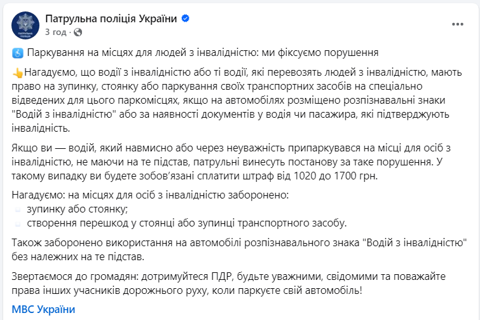
Task: Open the Патрульна поліція України page name link
Action: coord(111,19)
